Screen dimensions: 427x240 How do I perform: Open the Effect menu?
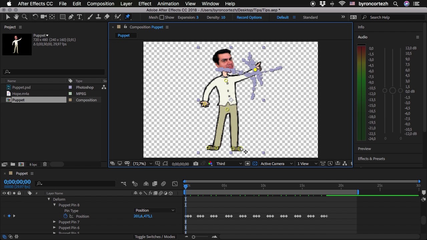point(145,4)
